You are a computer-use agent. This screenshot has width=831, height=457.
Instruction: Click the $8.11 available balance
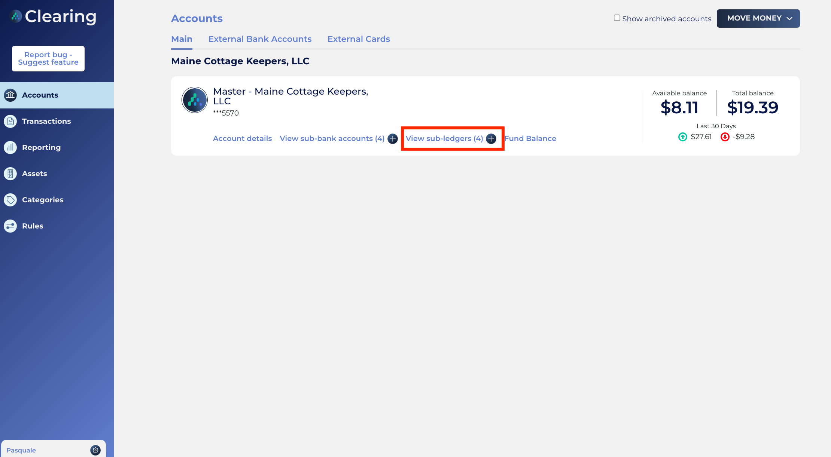tap(679, 108)
